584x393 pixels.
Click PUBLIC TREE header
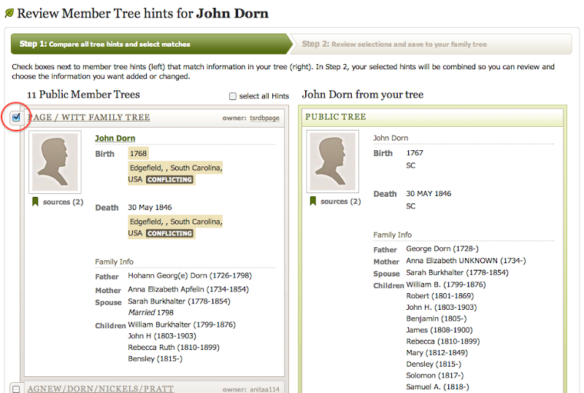pyautogui.click(x=336, y=117)
